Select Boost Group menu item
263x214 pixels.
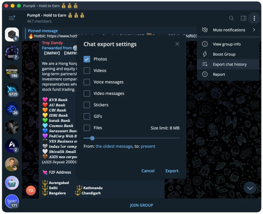(x=228, y=54)
